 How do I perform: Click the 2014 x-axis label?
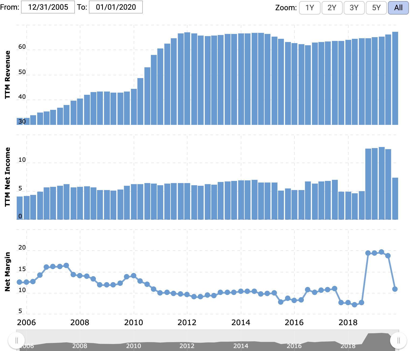241,322
